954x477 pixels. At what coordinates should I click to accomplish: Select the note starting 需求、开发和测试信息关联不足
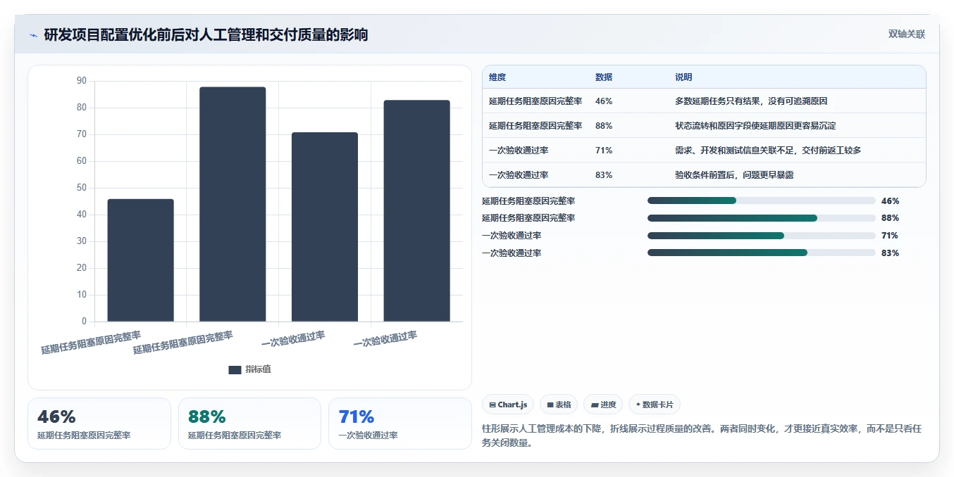[x=768, y=151]
